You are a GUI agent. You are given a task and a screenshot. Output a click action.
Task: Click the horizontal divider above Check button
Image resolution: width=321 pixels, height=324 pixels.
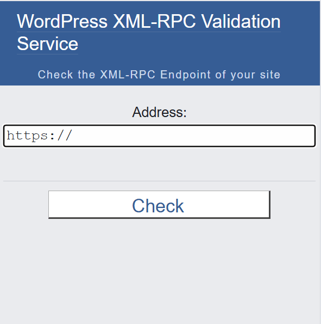[159, 181]
